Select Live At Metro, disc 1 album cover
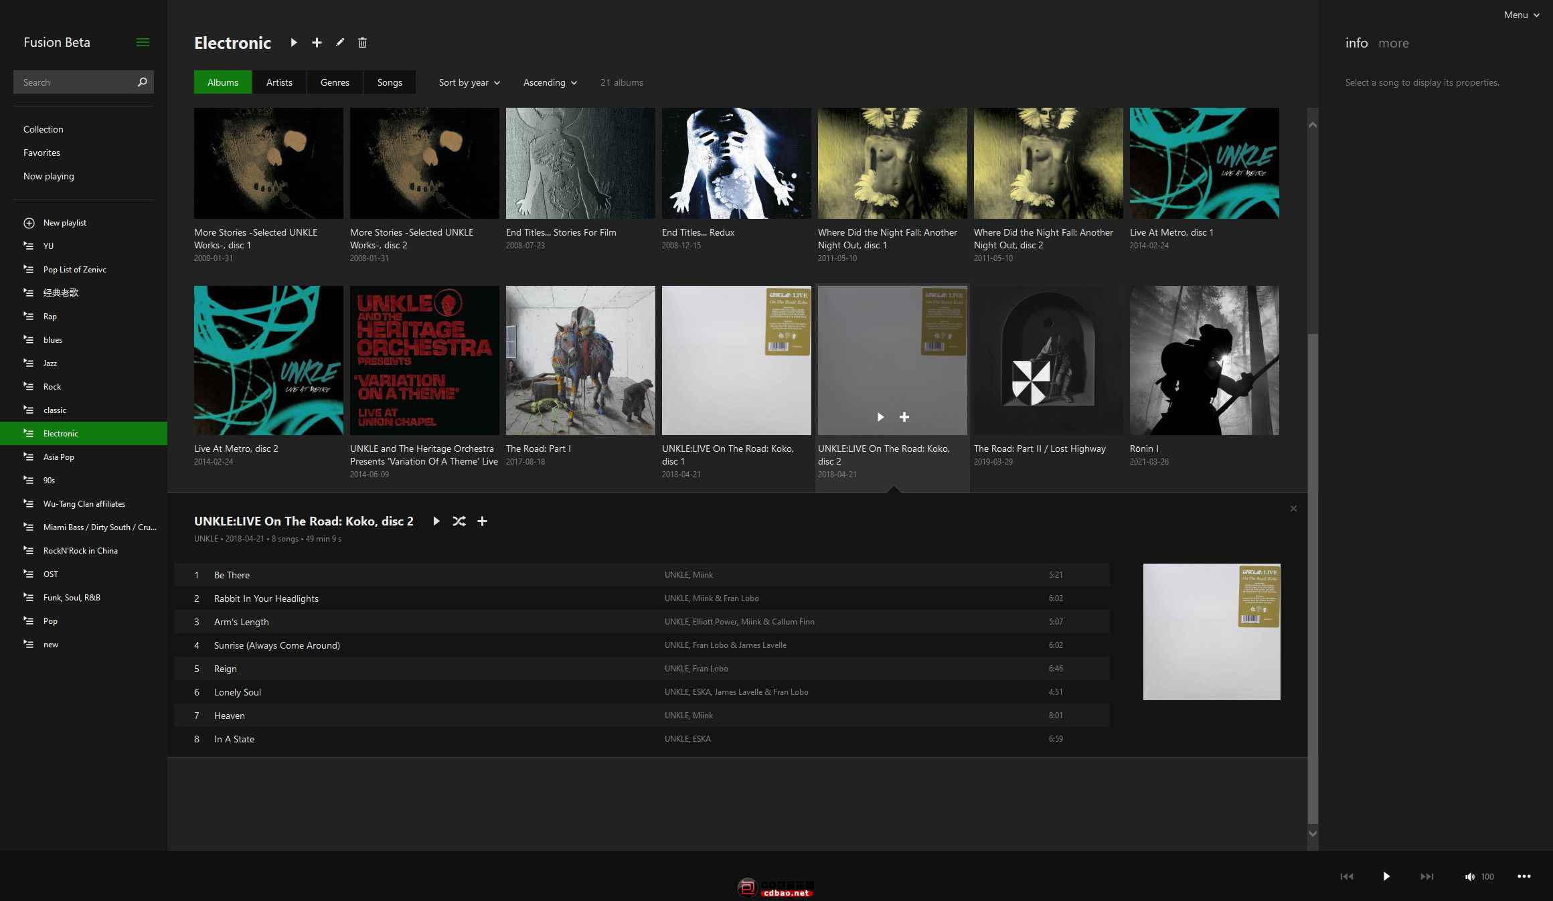This screenshot has width=1553, height=901. click(x=1204, y=163)
